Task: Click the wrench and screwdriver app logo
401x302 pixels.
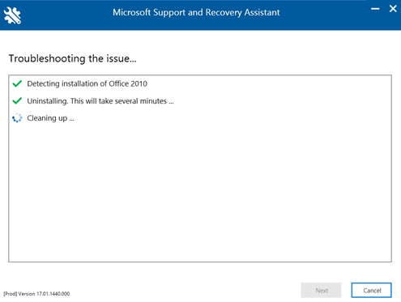Action: click(12, 15)
